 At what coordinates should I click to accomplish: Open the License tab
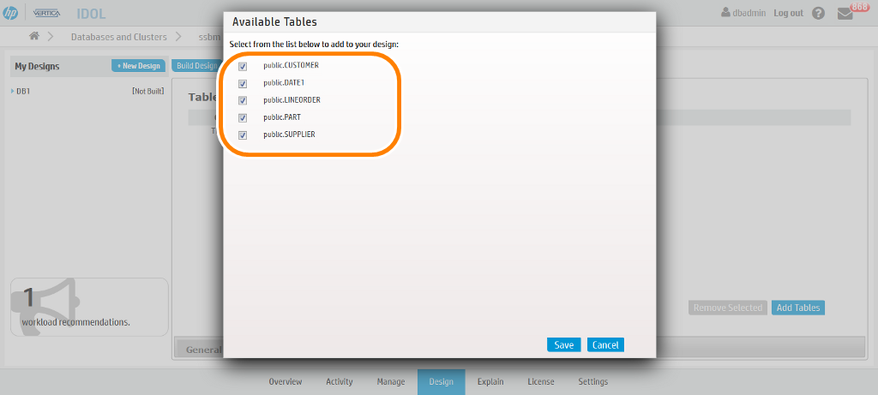pos(541,381)
